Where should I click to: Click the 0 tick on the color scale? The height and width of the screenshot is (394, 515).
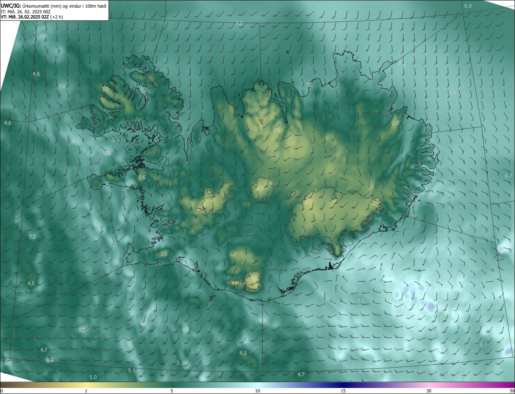click(x=2, y=391)
